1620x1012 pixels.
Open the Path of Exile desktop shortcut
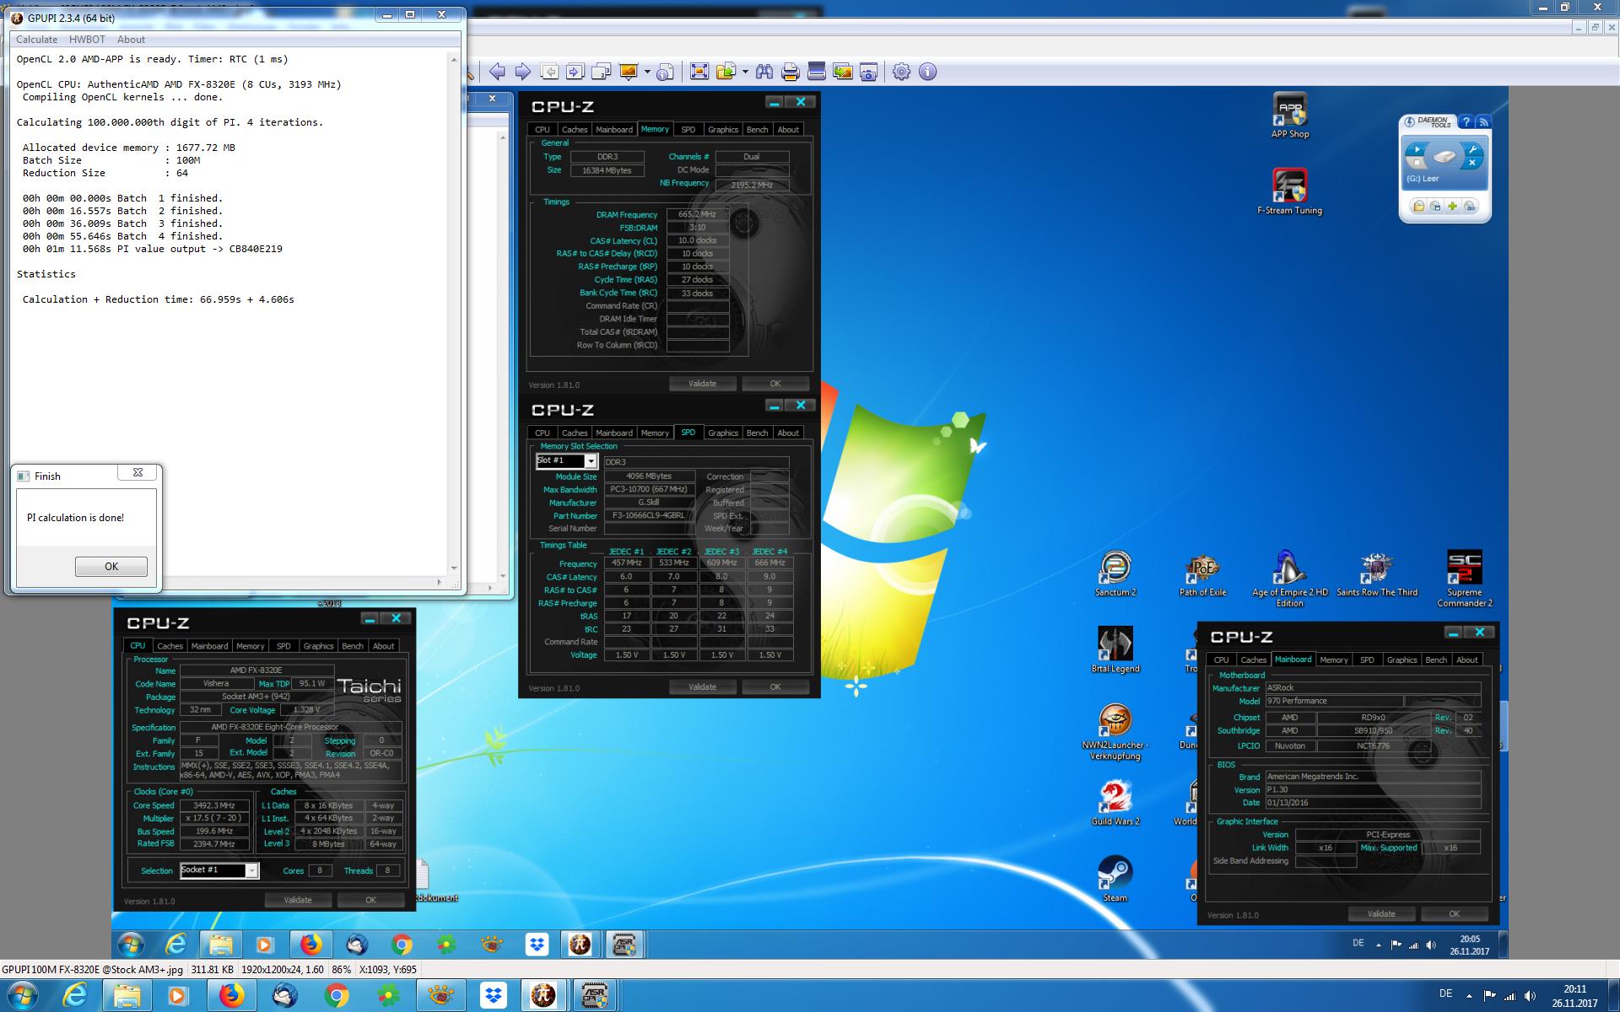pos(1202,574)
